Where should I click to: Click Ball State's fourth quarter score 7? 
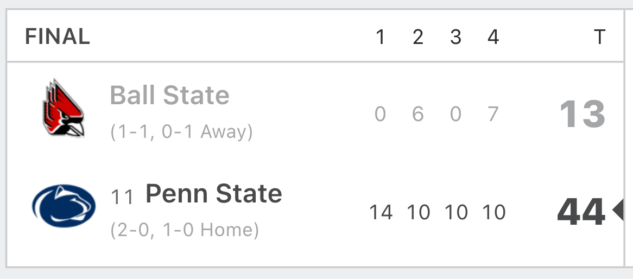coord(493,115)
